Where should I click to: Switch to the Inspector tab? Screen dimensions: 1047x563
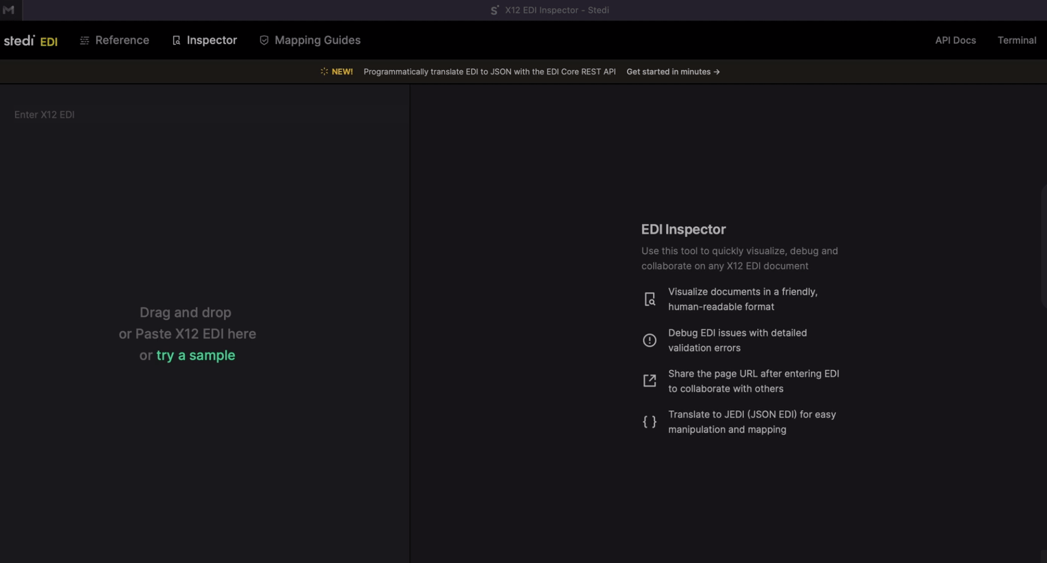(x=212, y=40)
